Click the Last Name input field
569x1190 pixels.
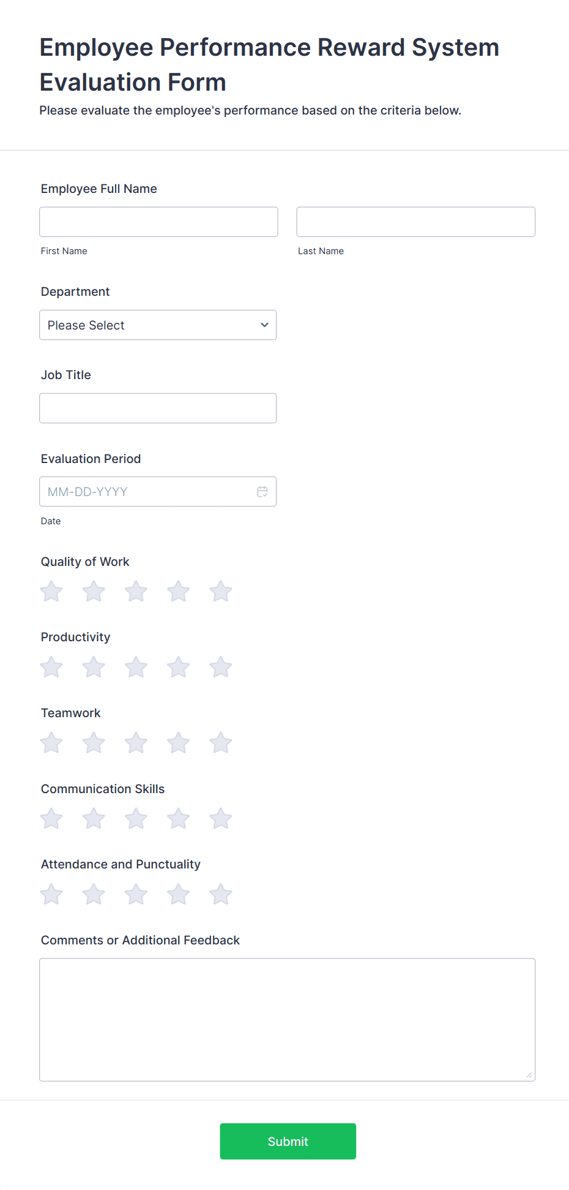click(x=415, y=221)
